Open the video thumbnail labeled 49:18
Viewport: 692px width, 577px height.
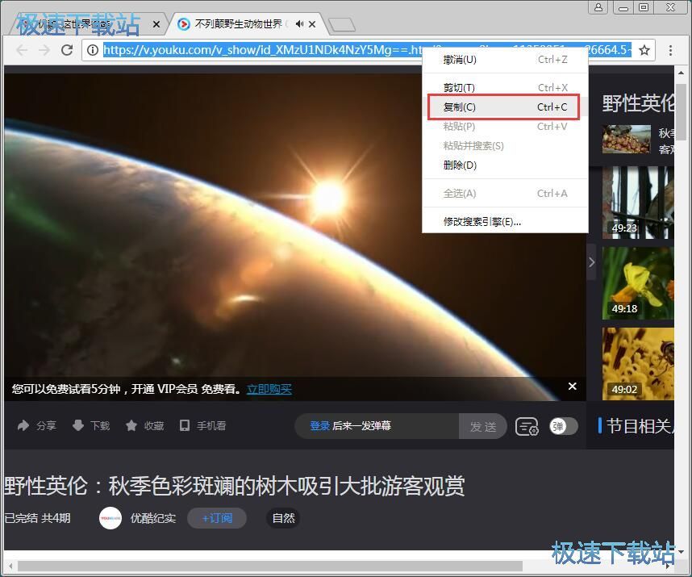click(x=638, y=283)
